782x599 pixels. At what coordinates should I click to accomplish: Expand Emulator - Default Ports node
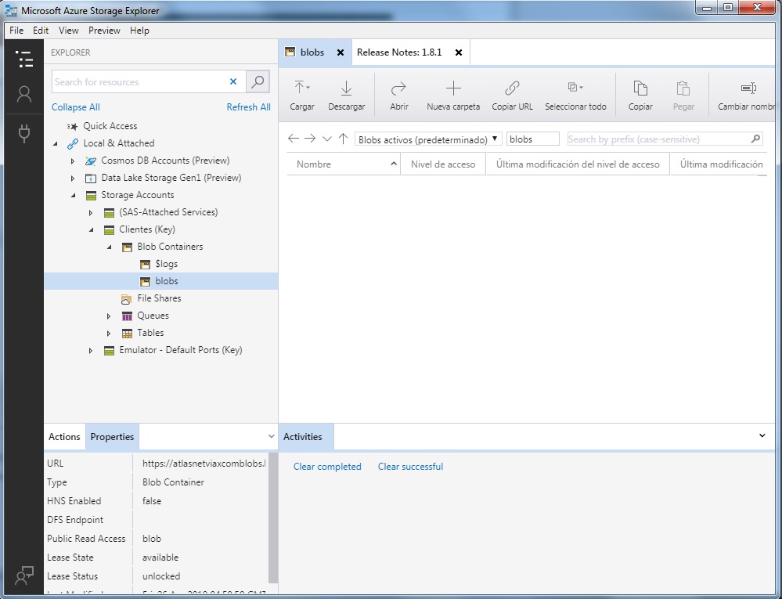(91, 351)
